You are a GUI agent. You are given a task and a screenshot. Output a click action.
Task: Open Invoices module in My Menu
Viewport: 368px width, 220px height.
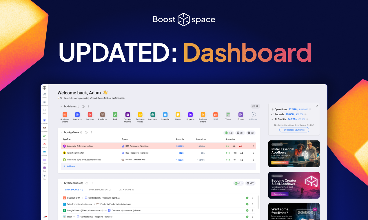(x=90, y=116)
